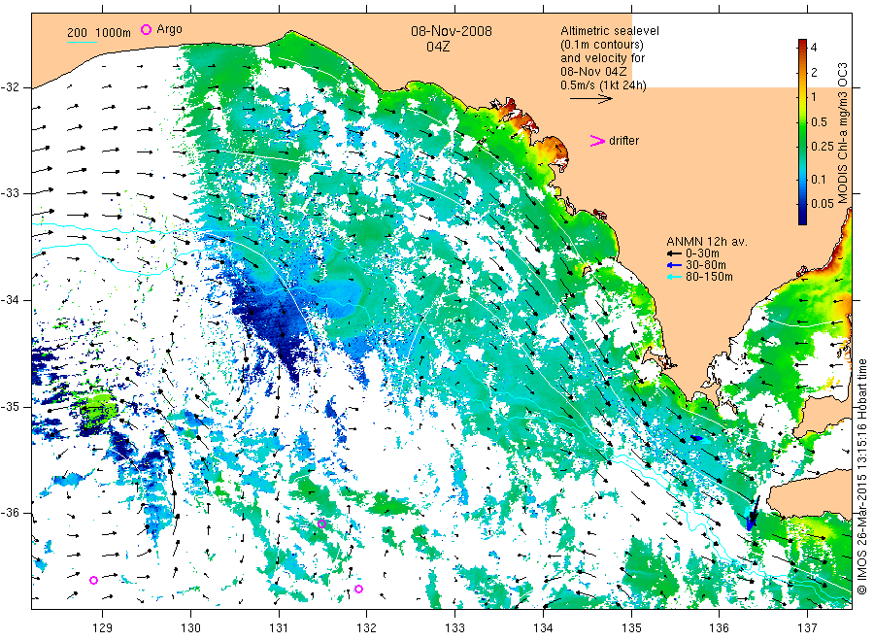874x641 pixels.
Task: Click the colorbar value 0.5
Action: pos(819,122)
